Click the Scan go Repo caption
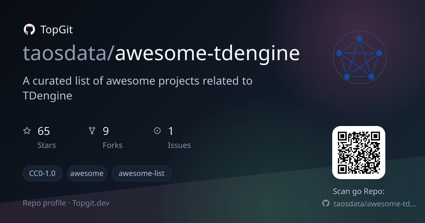Image resolution: width=425 pixels, height=223 pixels. click(x=359, y=191)
